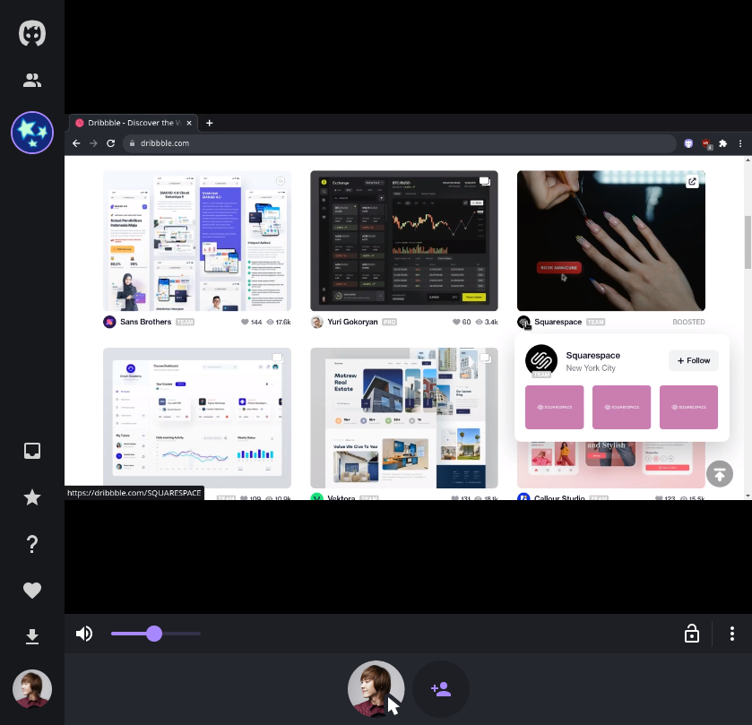The height and width of the screenshot is (725, 752).
Task: Open a new browser tab
Action: pos(210,123)
